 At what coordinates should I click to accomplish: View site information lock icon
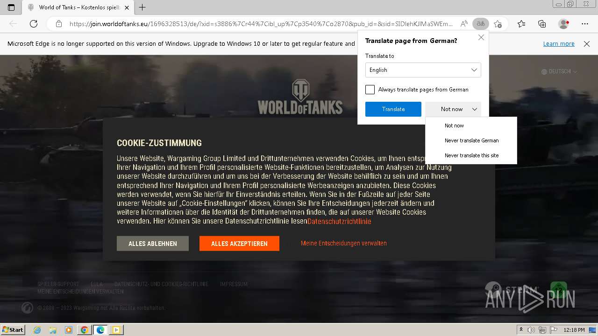(x=59, y=24)
